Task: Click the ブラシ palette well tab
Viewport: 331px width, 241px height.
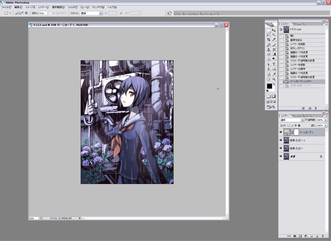Action: coord(178,14)
